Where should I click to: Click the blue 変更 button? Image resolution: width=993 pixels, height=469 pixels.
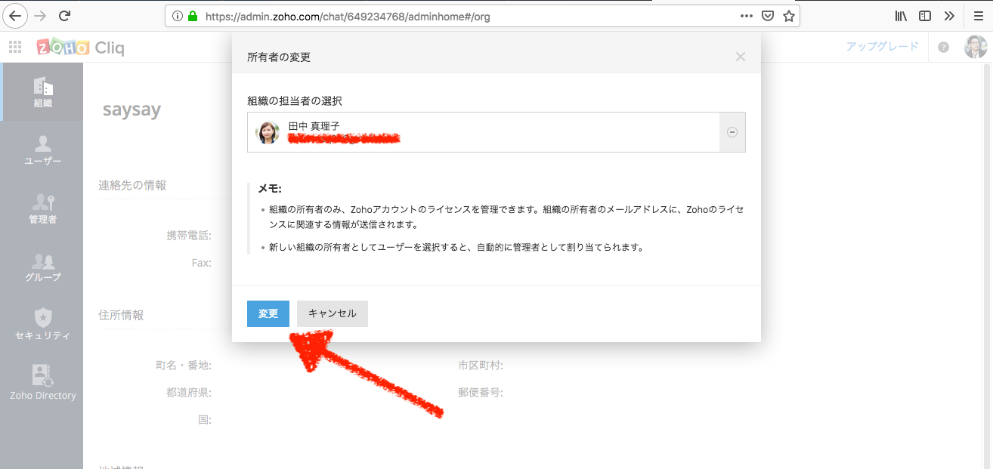click(x=268, y=313)
